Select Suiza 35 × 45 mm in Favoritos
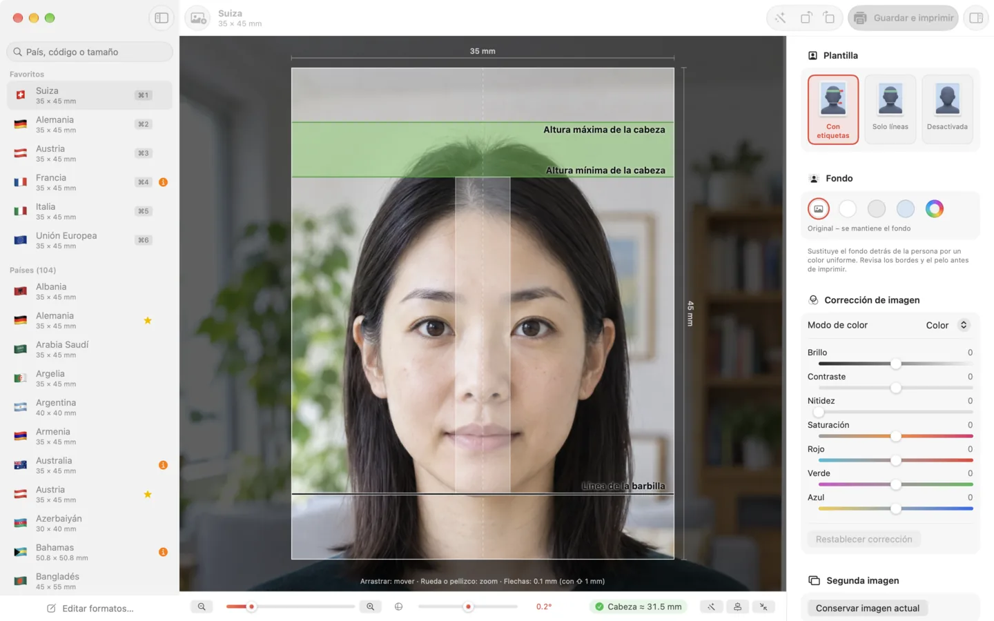Image resolution: width=994 pixels, height=621 pixels. pos(90,95)
